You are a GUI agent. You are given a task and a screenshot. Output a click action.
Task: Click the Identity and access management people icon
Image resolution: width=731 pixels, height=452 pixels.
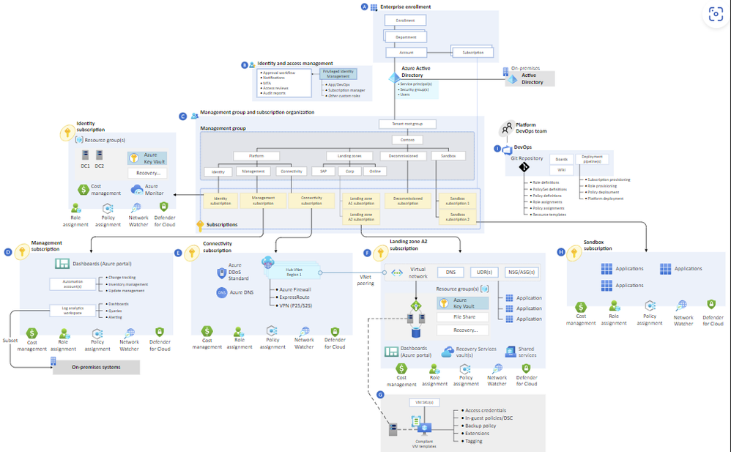pyautogui.click(x=252, y=65)
